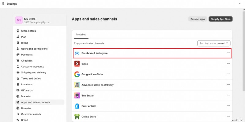Click the Checkout cart icon
The image size is (245, 122).
click(18, 61)
